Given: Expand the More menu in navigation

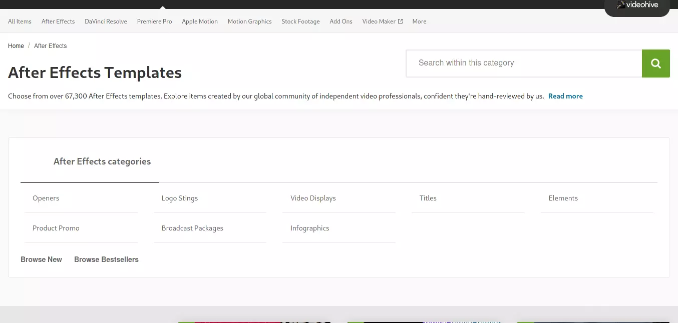Looking at the screenshot, I should click(419, 21).
